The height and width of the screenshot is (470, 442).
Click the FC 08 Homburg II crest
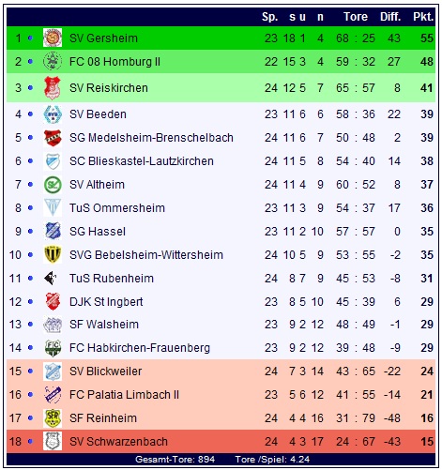tap(53, 61)
